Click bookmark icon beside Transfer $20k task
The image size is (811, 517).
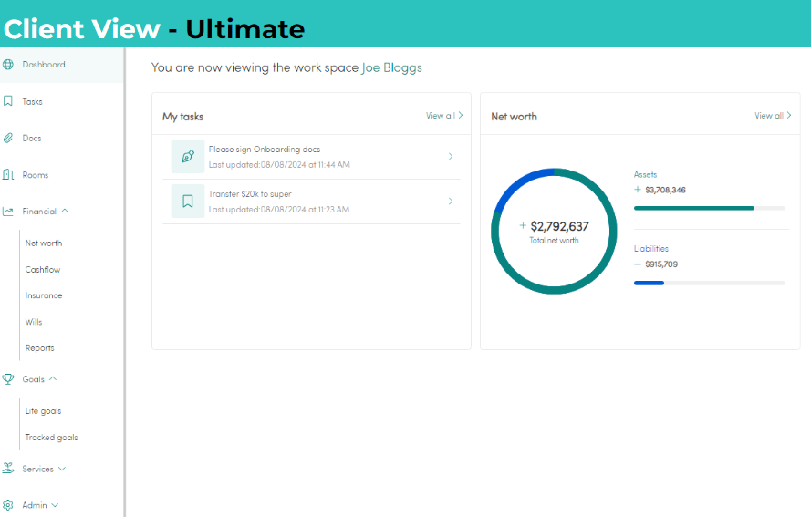click(x=188, y=202)
